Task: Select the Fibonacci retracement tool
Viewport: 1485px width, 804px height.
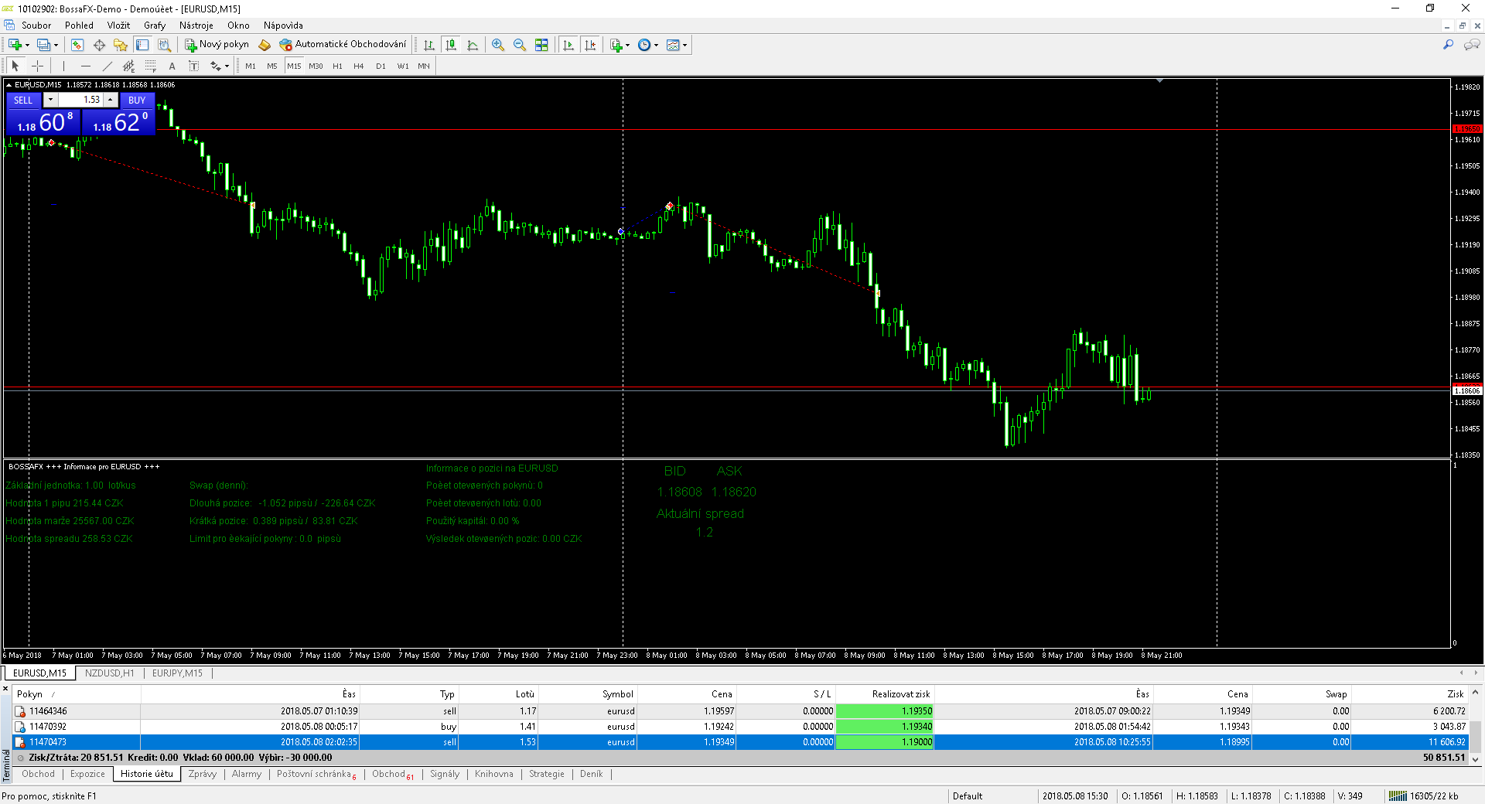Action: tap(150, 66)
